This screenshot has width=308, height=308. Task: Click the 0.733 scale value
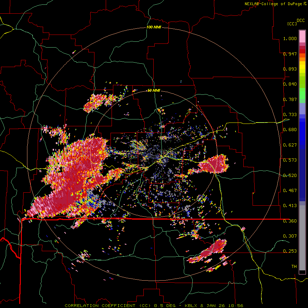[290, 115]
